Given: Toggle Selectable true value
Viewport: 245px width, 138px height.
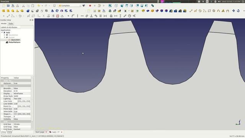Looking at the screenshot, I should [22, 112].
